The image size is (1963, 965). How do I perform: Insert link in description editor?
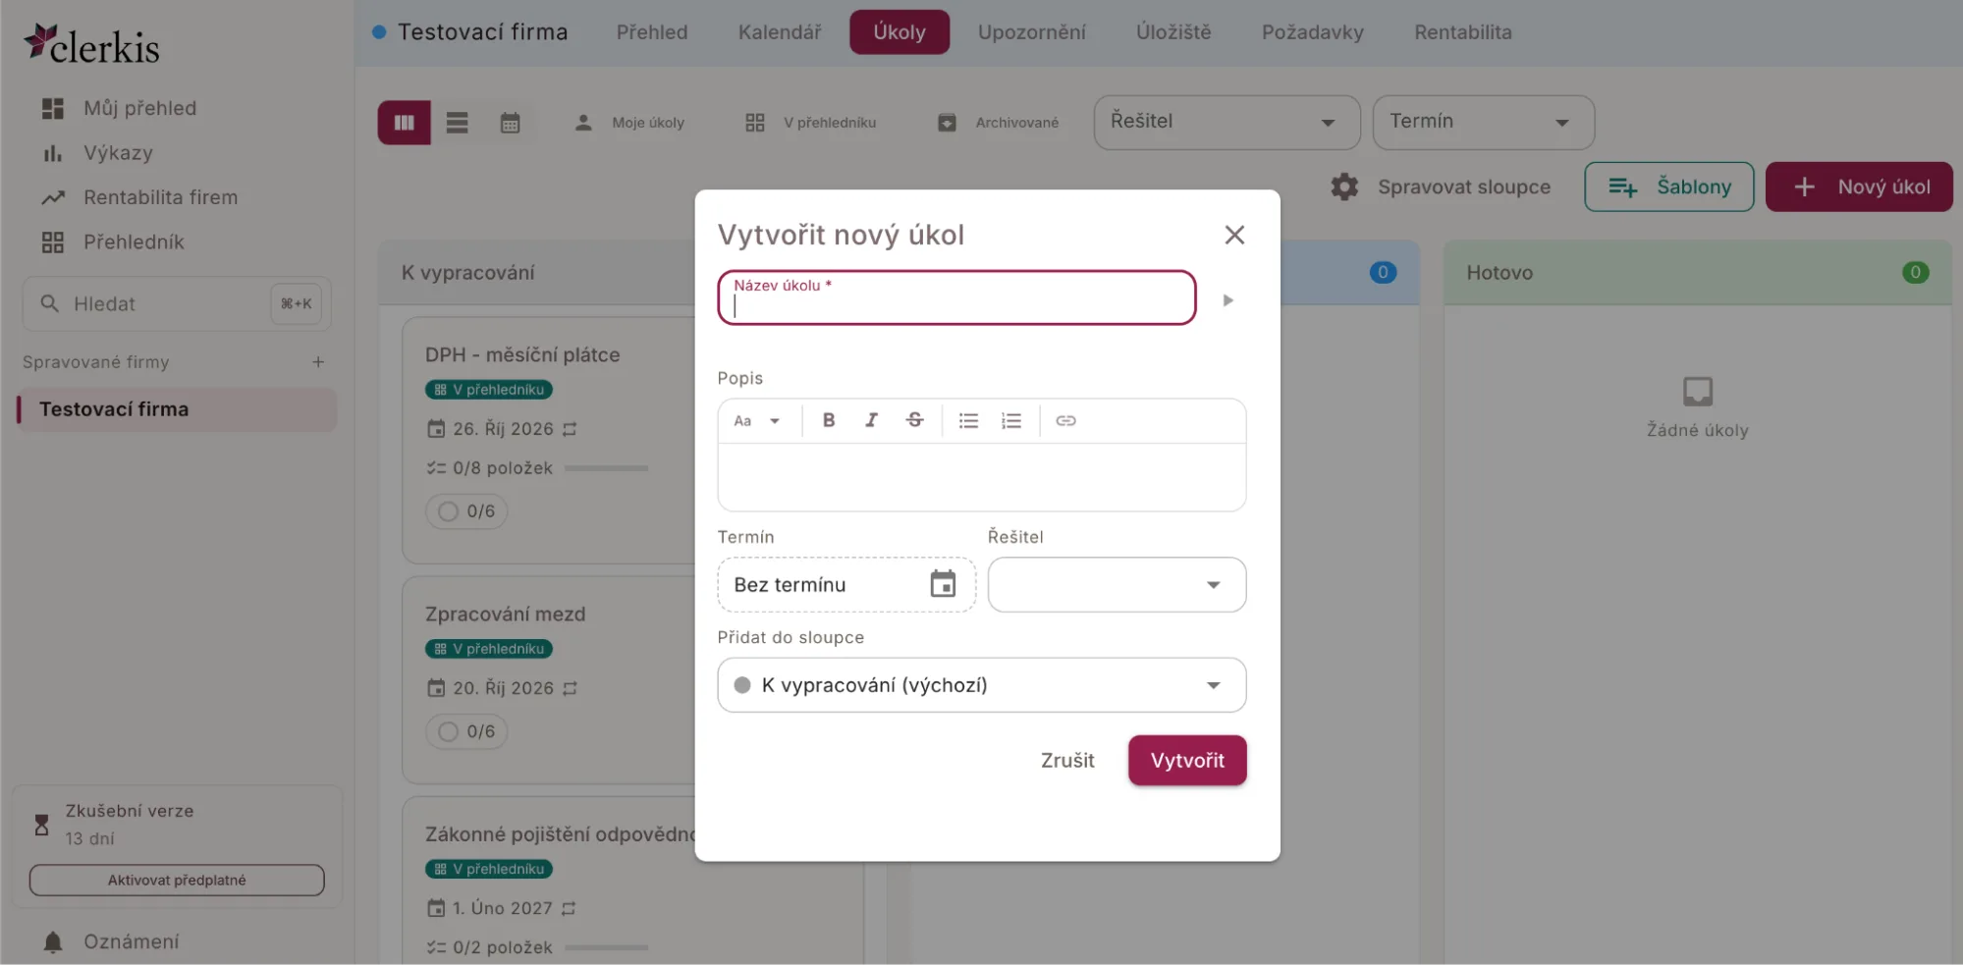coord(1065,420)
